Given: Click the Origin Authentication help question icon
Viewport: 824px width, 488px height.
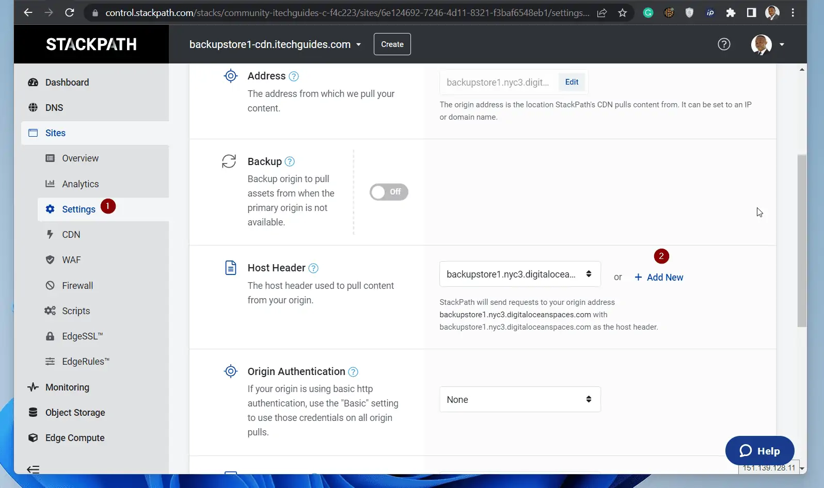Looking at the screenshot, I should point(353,372).
